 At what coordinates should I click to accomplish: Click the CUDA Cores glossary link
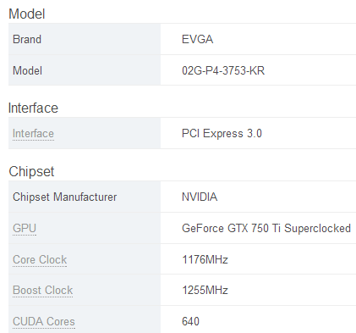click(x=44, y=321)
